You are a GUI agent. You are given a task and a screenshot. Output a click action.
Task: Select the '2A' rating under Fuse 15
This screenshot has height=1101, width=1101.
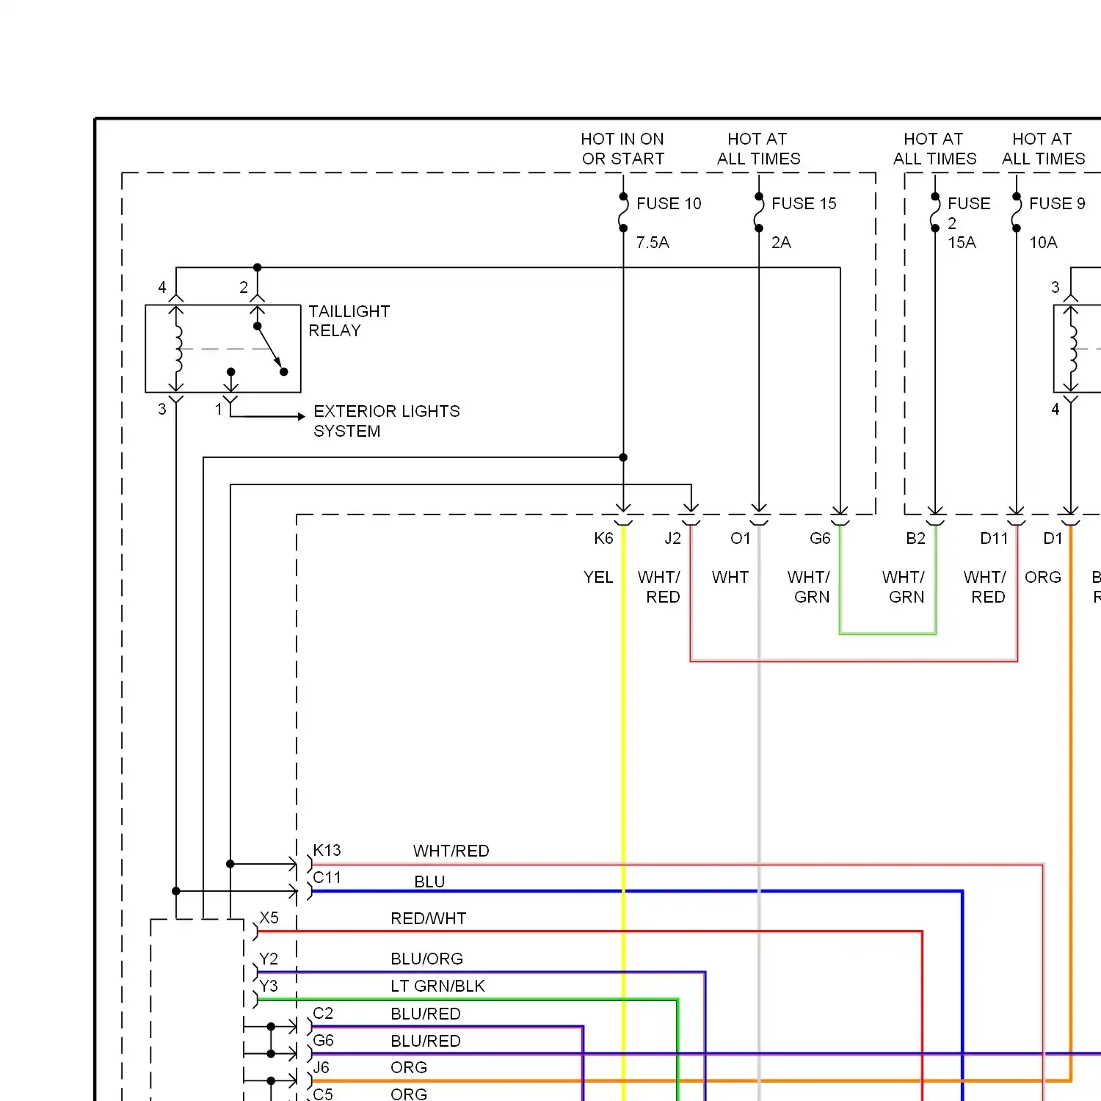(x=781, y=242)
